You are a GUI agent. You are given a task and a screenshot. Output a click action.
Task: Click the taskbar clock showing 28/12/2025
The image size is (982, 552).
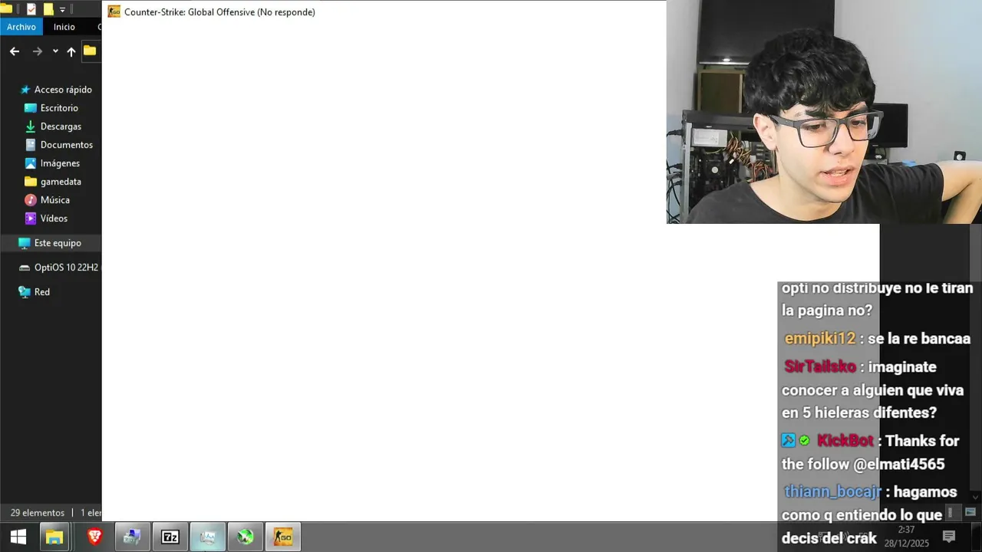coord(906,537)
